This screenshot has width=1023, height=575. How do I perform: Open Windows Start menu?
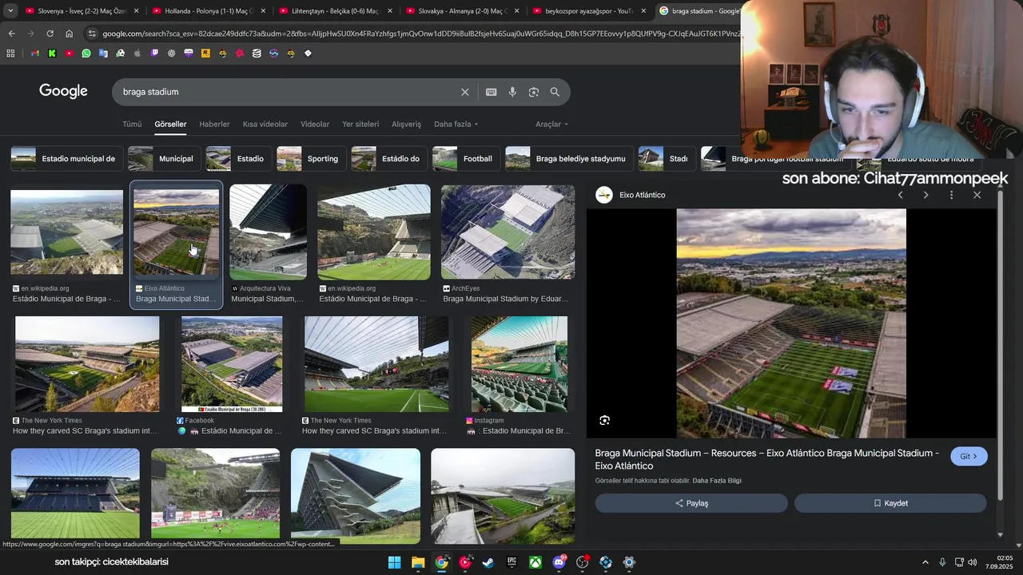point(395,562)
